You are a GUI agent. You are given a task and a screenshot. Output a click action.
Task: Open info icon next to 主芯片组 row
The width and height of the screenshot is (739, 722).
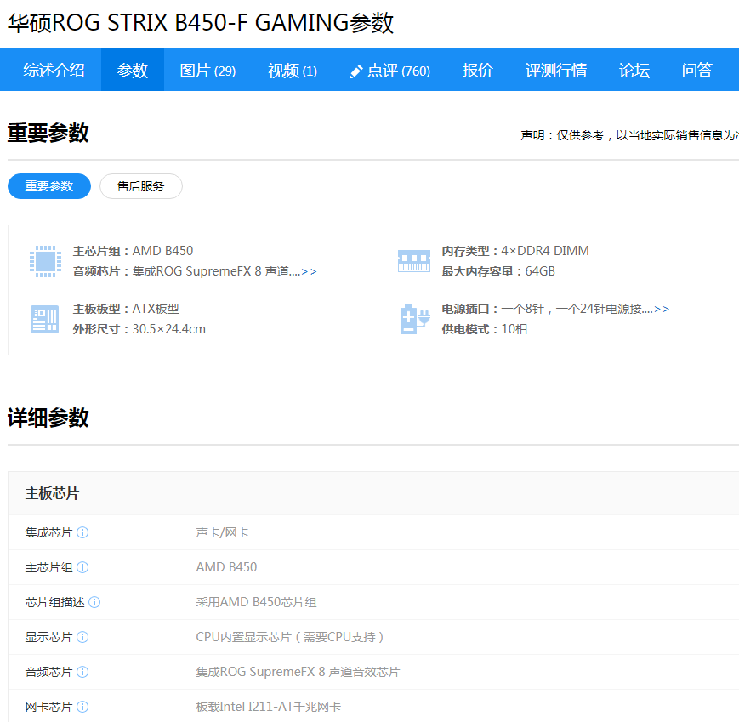[x=82, y=567]
